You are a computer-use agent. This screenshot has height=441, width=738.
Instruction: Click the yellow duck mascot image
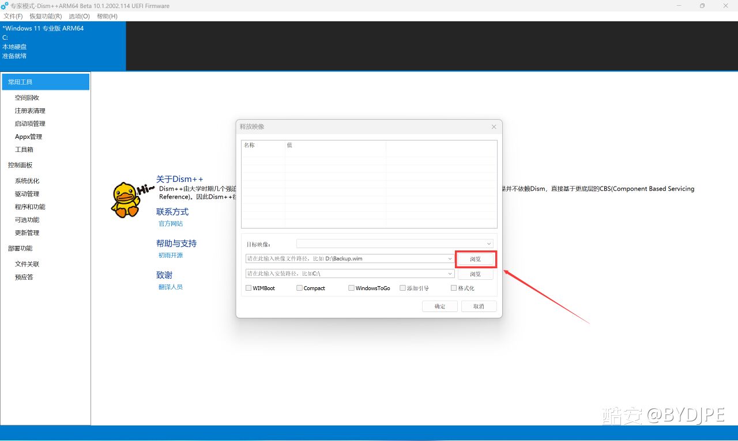click(125, 200)
